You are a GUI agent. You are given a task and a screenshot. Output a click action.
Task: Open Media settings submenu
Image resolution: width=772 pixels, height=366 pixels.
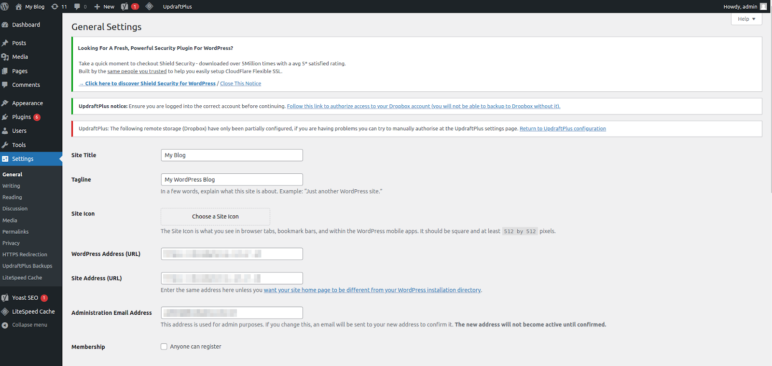[x=10, y=220]
